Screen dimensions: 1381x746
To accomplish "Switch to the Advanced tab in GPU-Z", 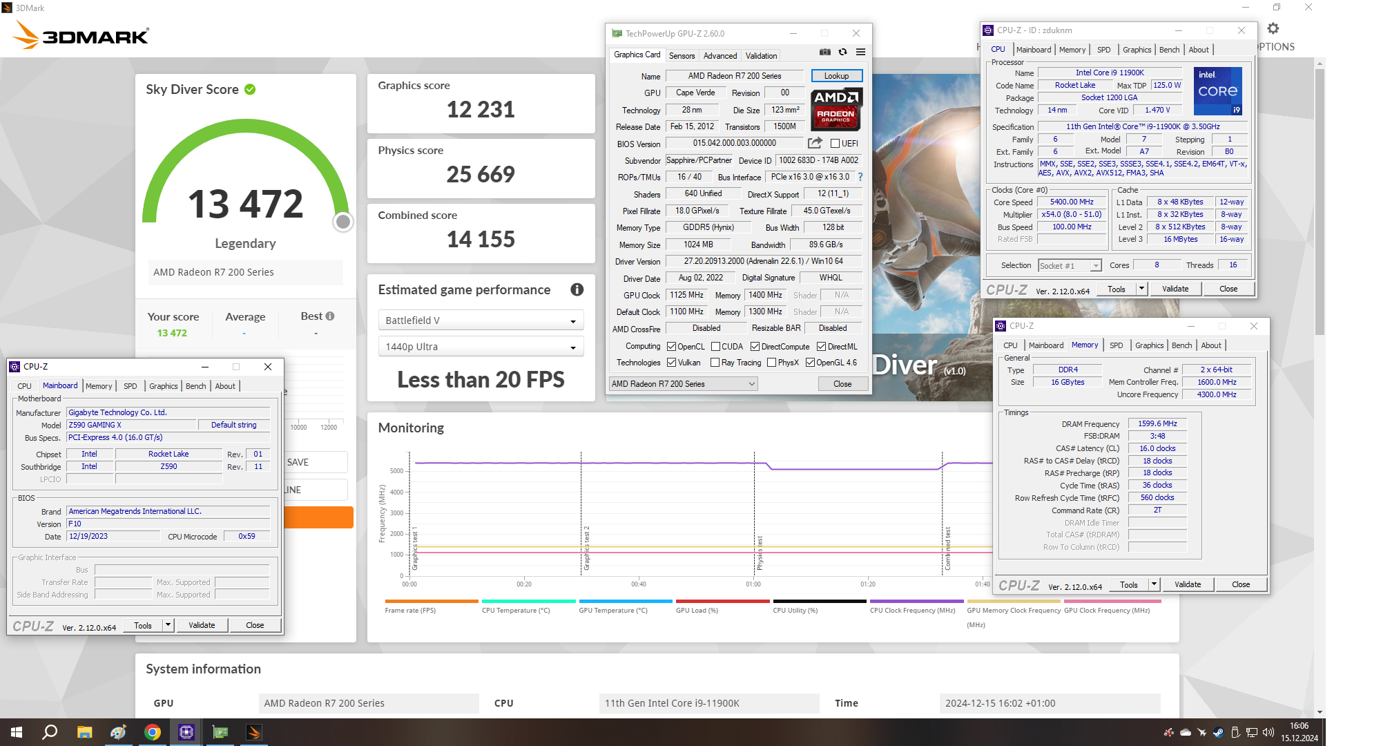I will click(720, 56).
